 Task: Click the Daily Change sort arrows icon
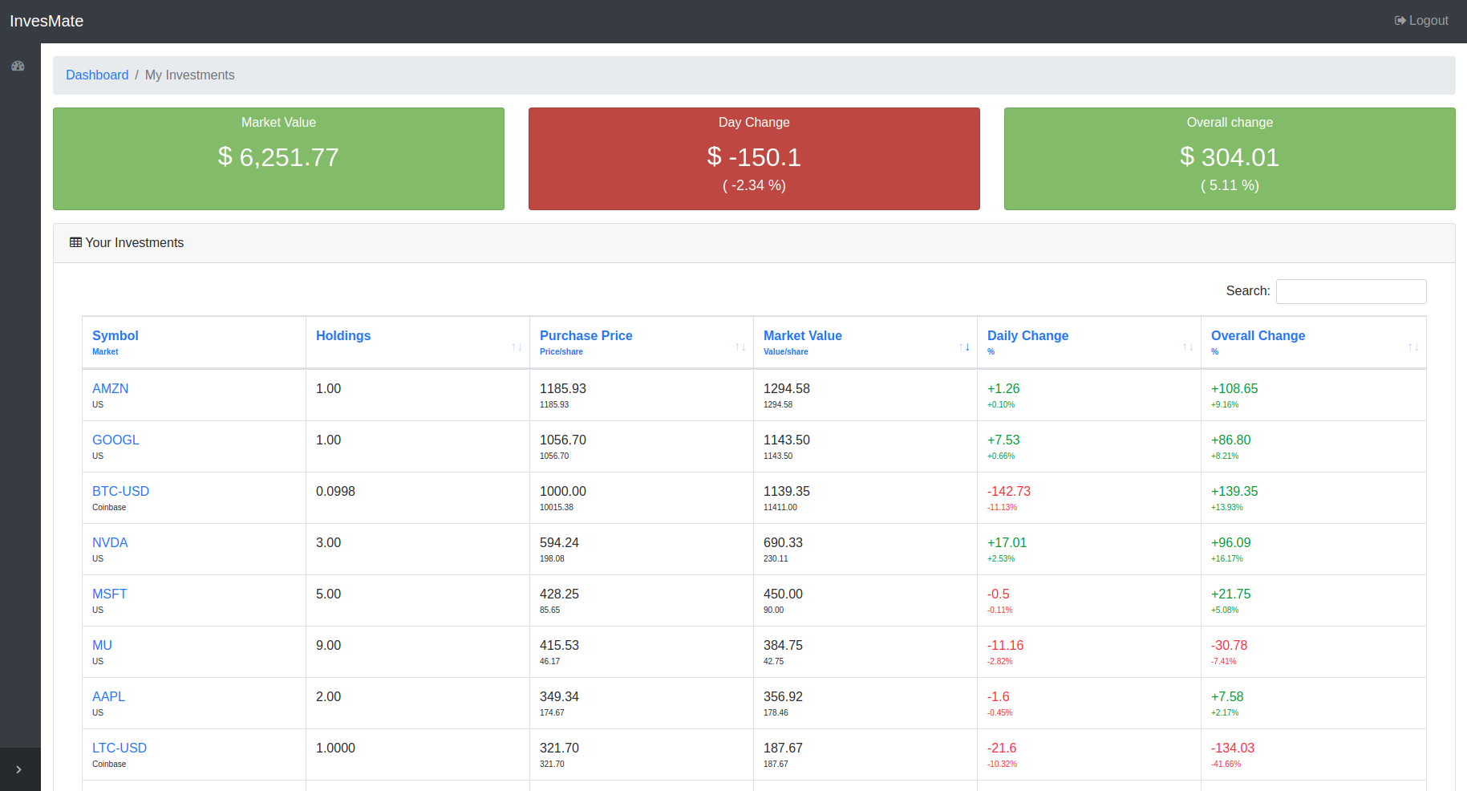click(x=1188, y=347)
